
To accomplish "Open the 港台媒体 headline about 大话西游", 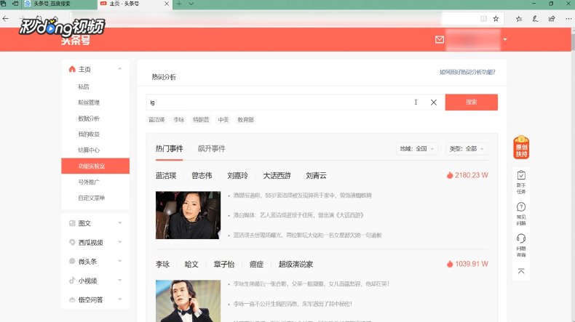I will (298, 215).
